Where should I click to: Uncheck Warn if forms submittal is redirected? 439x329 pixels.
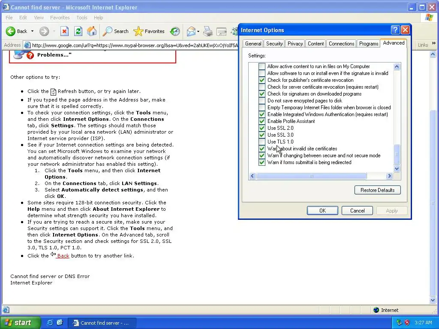[262, 162]
